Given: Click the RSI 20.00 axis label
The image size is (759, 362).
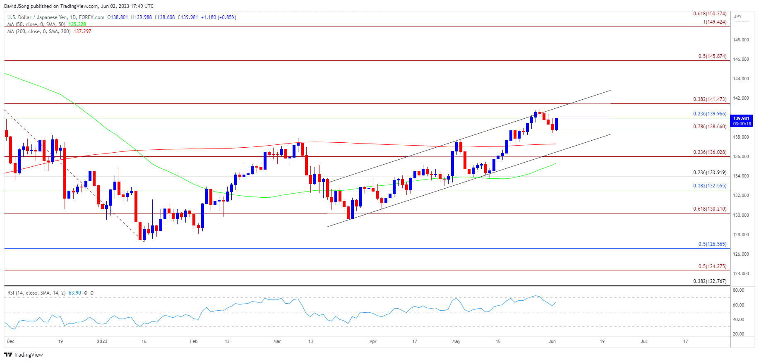Looking at the screenshot, I should click(x=739, y=334).
